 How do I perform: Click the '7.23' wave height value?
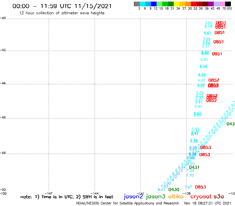pyautogui.click(x=191, y=170)
